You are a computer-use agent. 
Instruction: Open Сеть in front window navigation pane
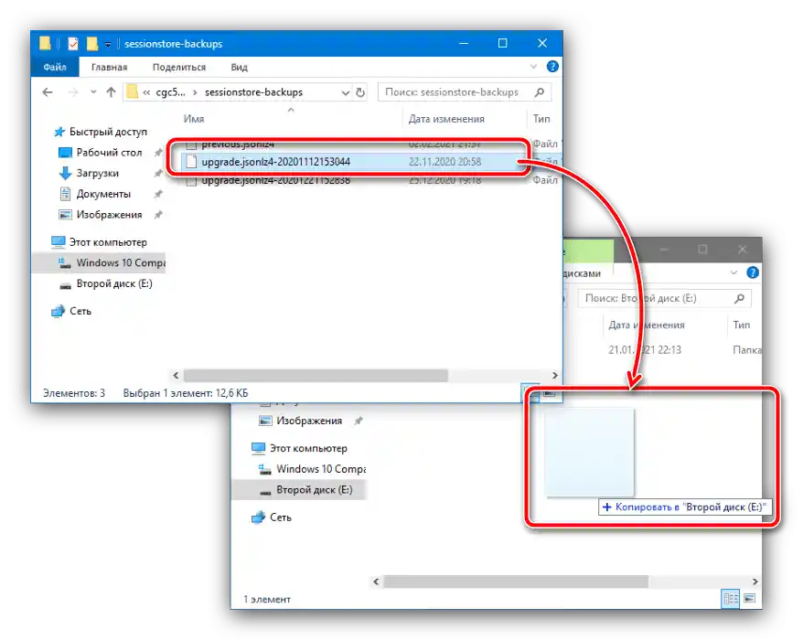click(80, 311)
